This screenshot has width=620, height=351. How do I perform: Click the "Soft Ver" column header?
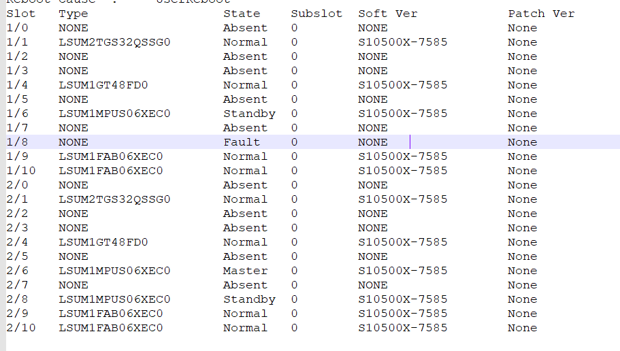pyautogui.click(x=388, y=14)
